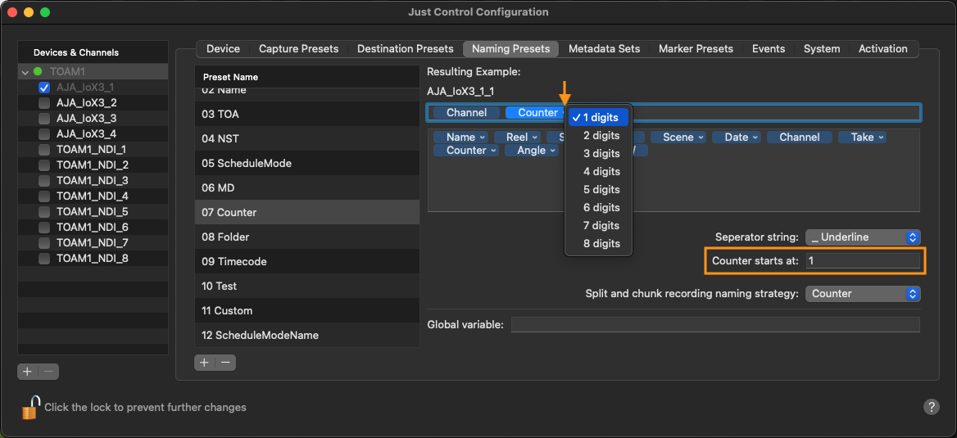
Task: Go to the Marker Presets tab
Action: pos(696,49)
